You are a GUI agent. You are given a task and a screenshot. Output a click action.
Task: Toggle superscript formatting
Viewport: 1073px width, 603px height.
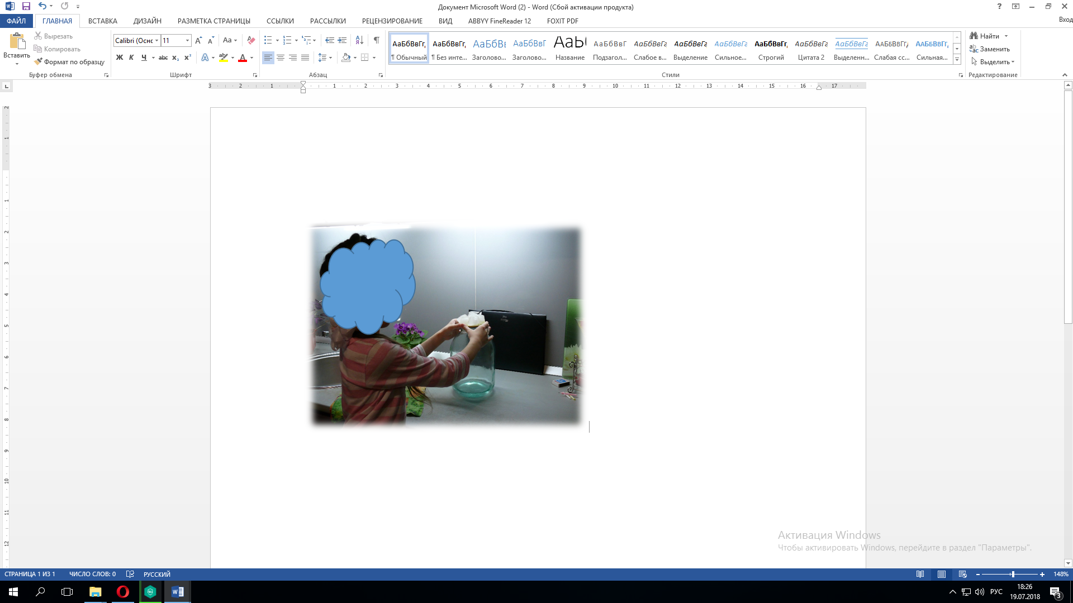188,58
